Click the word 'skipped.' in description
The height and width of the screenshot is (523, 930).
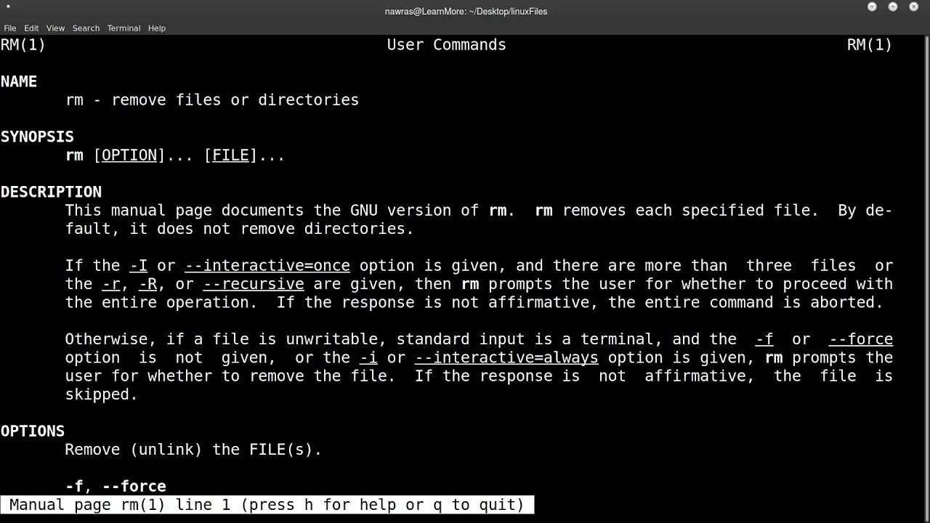click(x=102, y=394)
